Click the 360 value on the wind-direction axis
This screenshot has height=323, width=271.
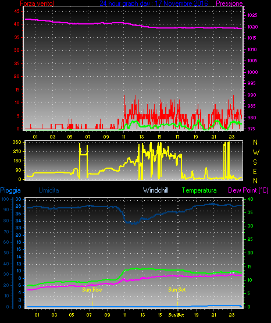coord(17,142)
